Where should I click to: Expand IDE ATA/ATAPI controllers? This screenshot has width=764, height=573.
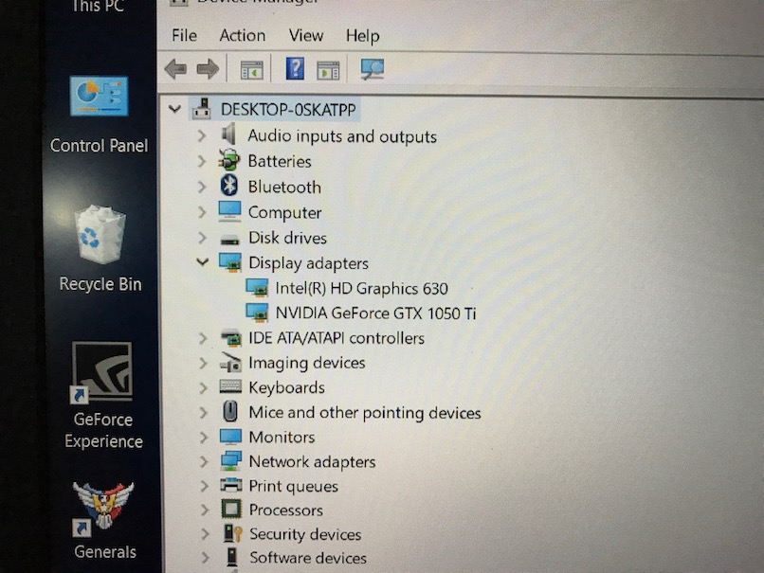(x=203, y=338)
